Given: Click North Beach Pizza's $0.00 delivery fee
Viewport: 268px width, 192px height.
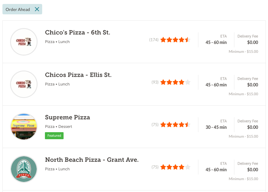Looking at the screenshot, I should (252, 170).
